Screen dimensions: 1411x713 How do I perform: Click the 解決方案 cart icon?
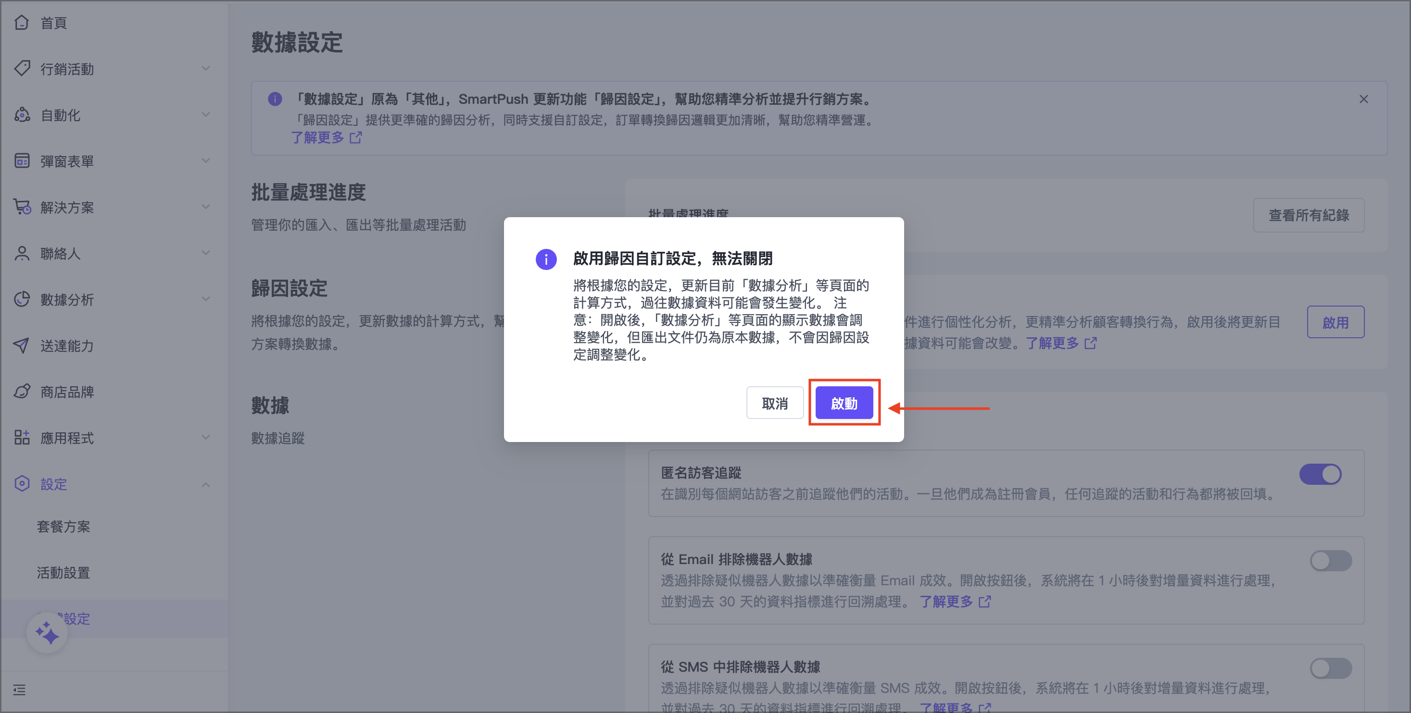[x=22, y=207]
